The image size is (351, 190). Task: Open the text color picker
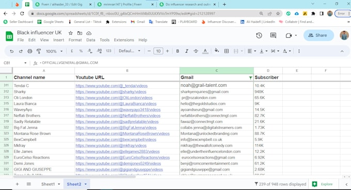pos(205,51)
